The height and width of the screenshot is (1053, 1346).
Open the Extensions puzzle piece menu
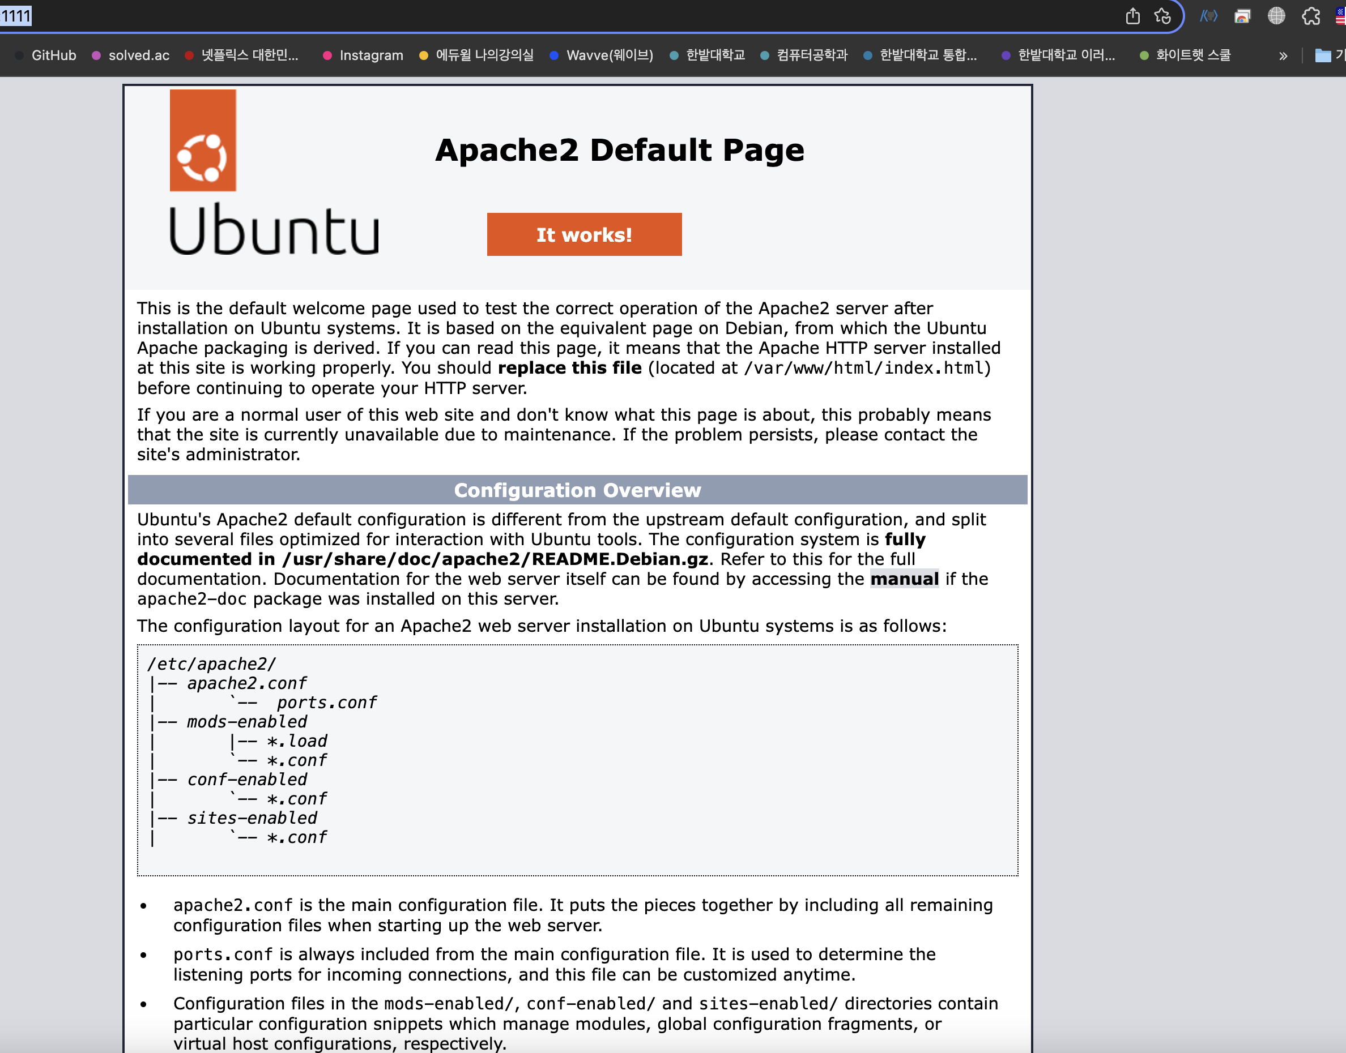click(x=1311, y=16)
